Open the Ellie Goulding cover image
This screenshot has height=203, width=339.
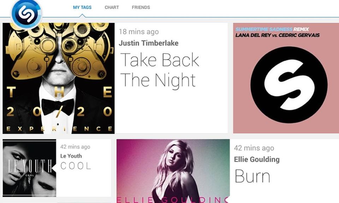[x=173, y=171]
